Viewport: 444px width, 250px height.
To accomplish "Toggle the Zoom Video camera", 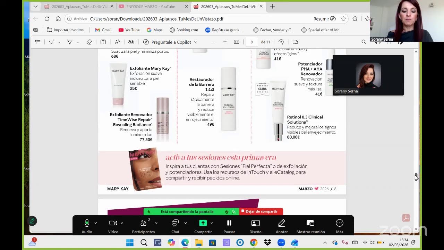I will pos(113,226).
